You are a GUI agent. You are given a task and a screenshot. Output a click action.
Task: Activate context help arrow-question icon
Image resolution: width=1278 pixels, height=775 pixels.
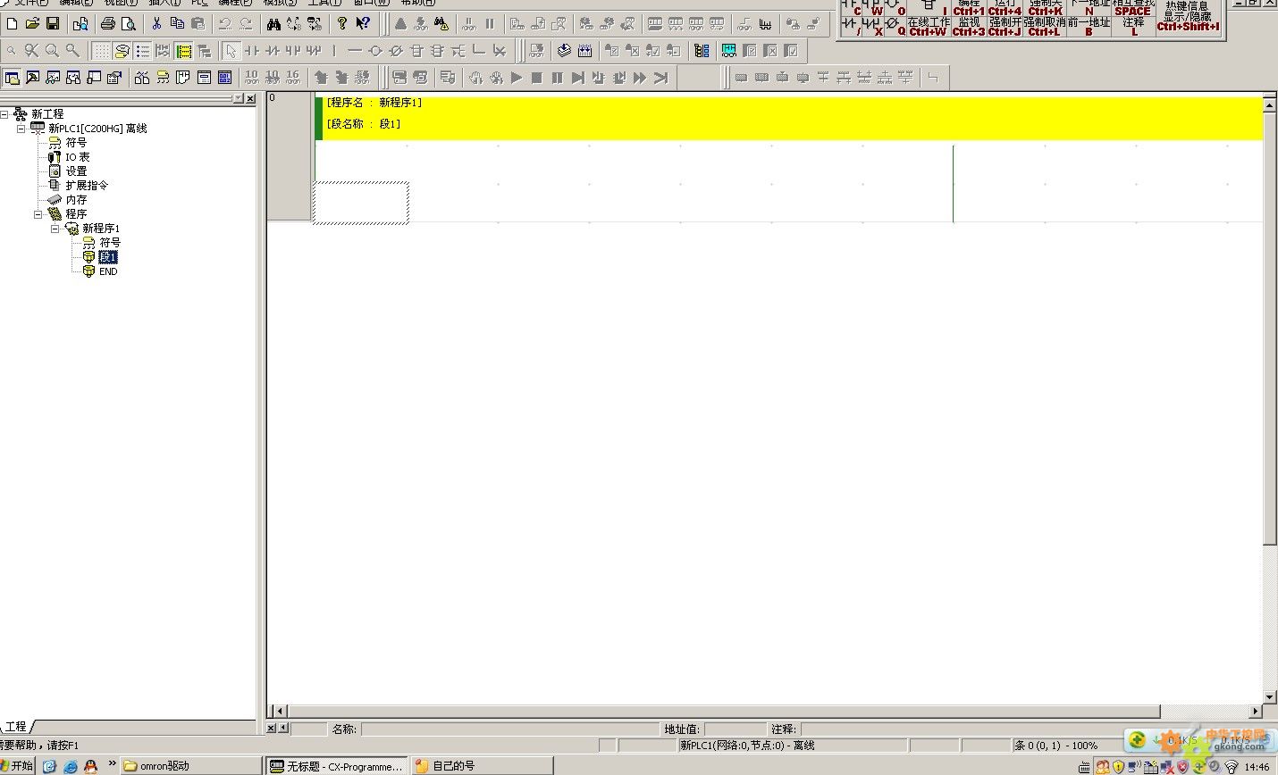tap(363, 23)
